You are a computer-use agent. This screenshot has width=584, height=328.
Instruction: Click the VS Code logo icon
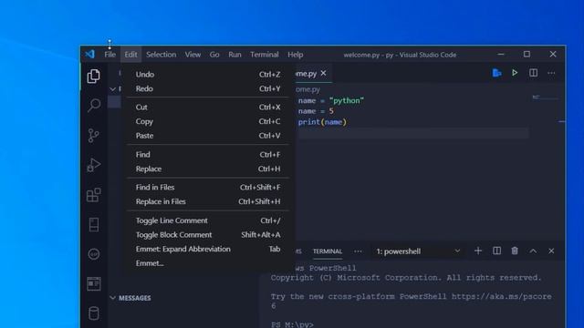(x=89, y=55)
